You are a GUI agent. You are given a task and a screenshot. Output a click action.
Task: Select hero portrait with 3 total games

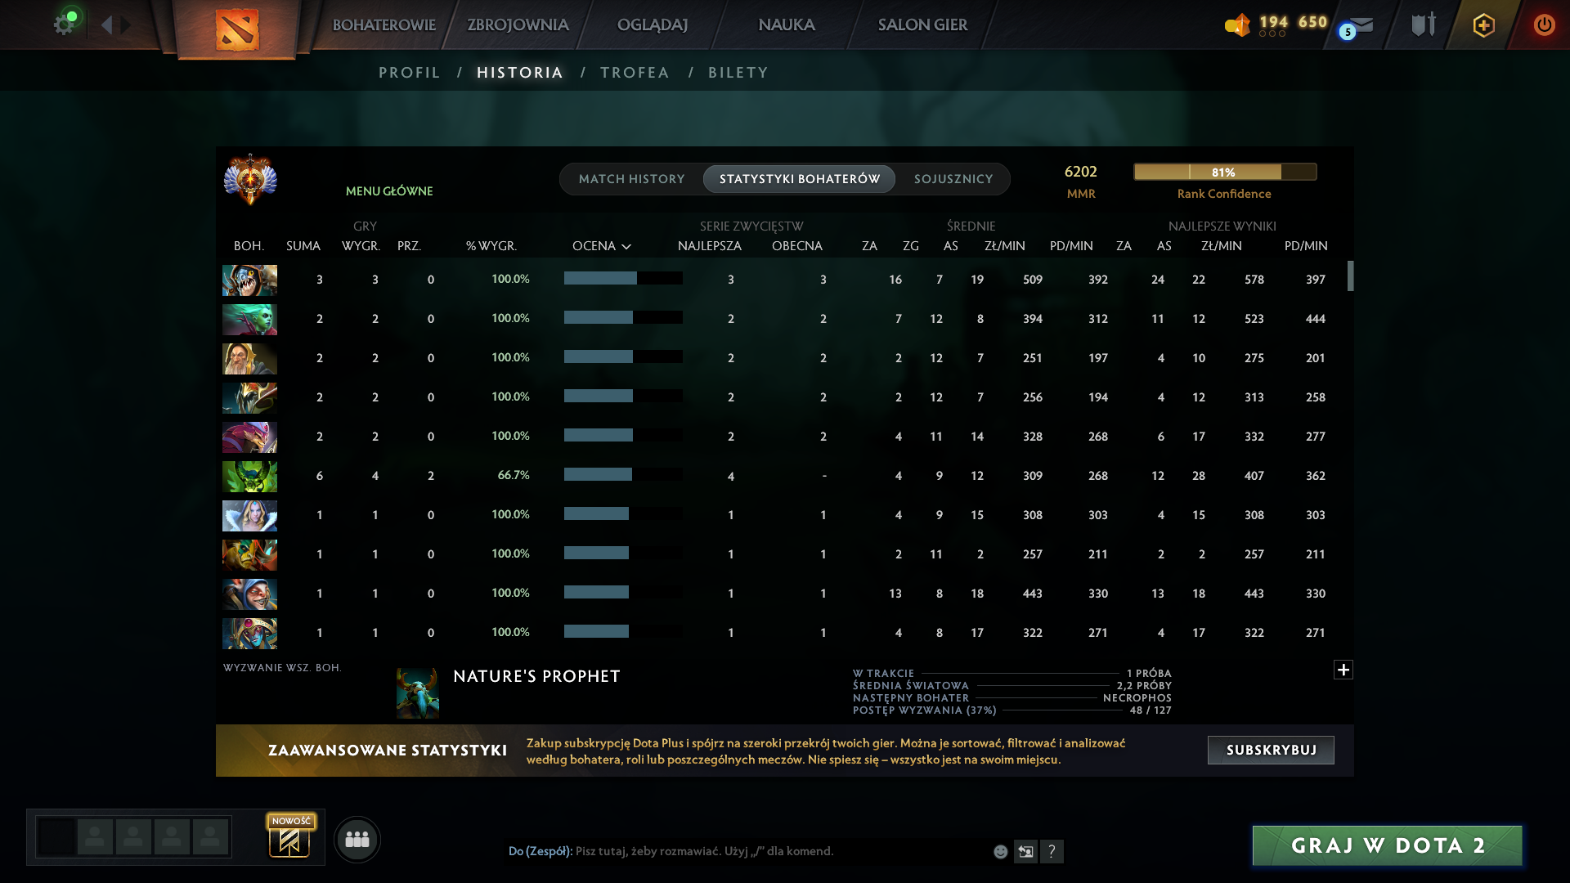coord(249,280)
